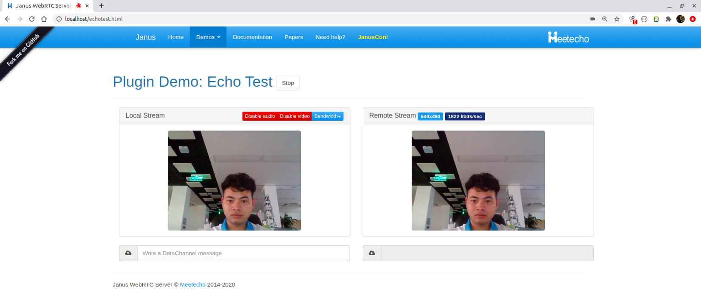The image size is (701, 304).
Task: Open the round gray extension icon
Action: (x=644, y=19)
